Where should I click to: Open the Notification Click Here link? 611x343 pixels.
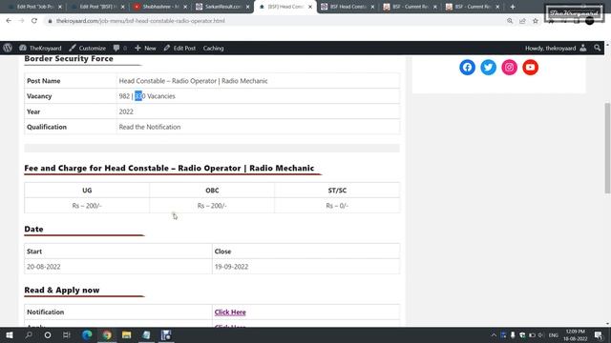(230, 312)
